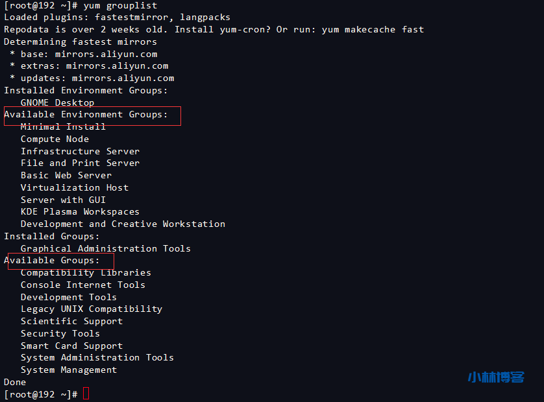Click 'Development and Creative Workstation' text
Image resolution: width=544 pixels, height=402 pixels.
coord(123,224)
